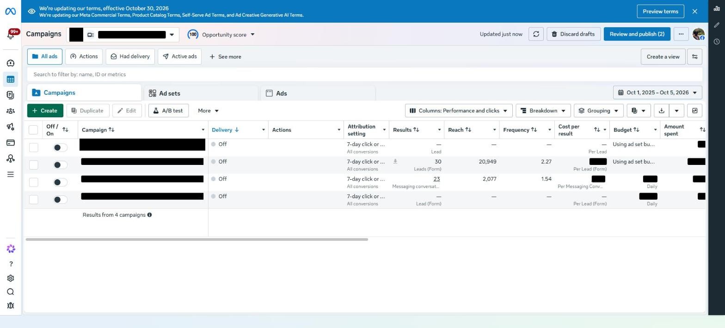Tick the select-all campaigns checkbox
The image size is (725, 328).
point(33,130)
